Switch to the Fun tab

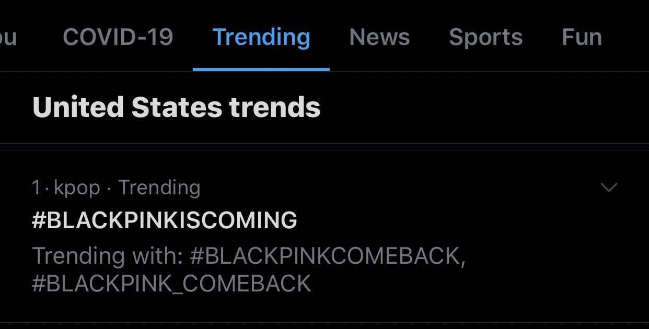coord(582,37)
